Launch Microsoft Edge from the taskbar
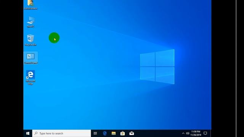Viewport: 244px width, 137px height. click(x=105, y=133)
